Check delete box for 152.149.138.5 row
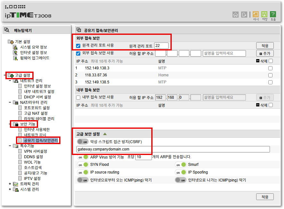The width and height of the screenshot is (284, 209). 270,82
